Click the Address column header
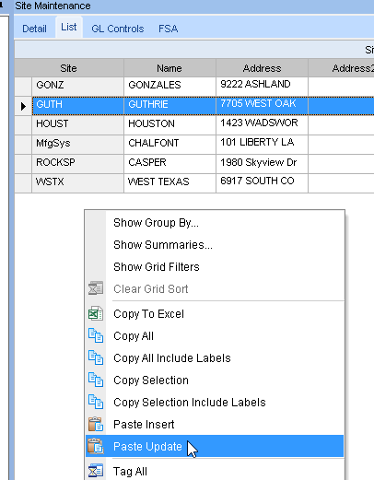 262,68
